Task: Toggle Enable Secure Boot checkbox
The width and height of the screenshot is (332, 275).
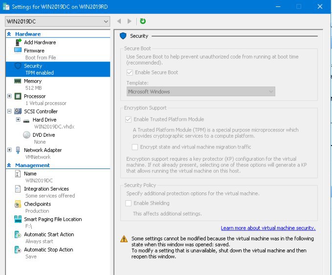Action: [x=130, y=72]
